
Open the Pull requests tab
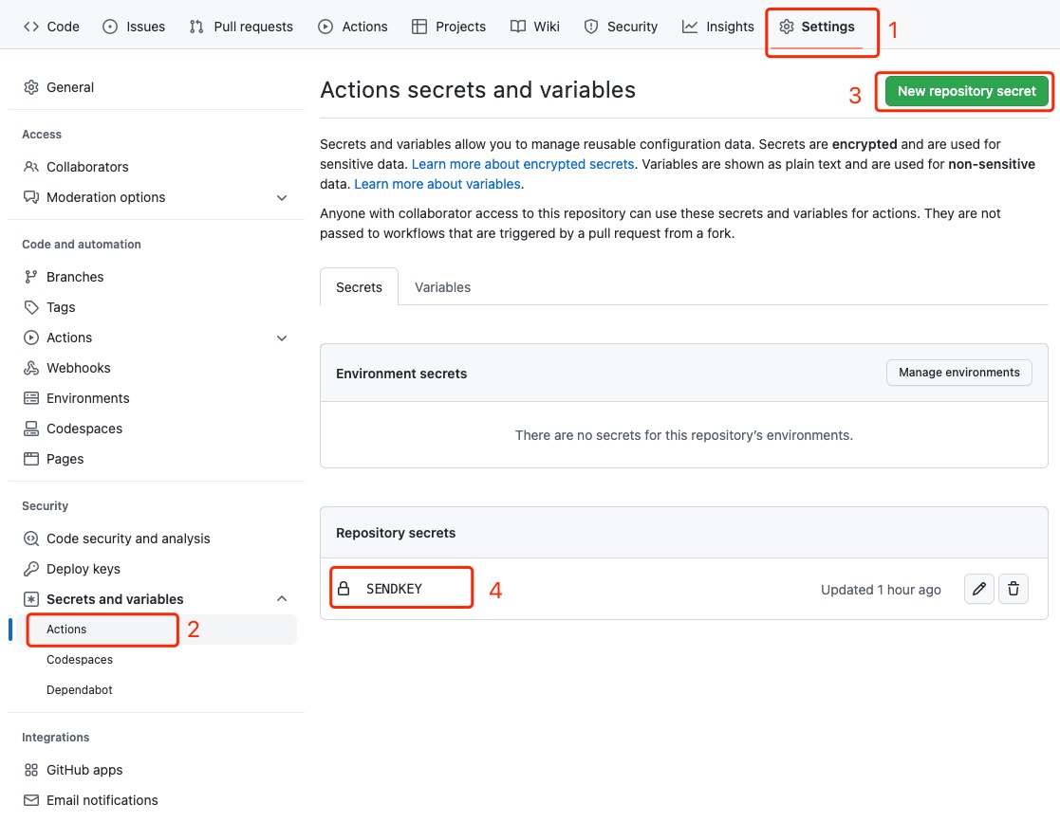tap(241, 27)
